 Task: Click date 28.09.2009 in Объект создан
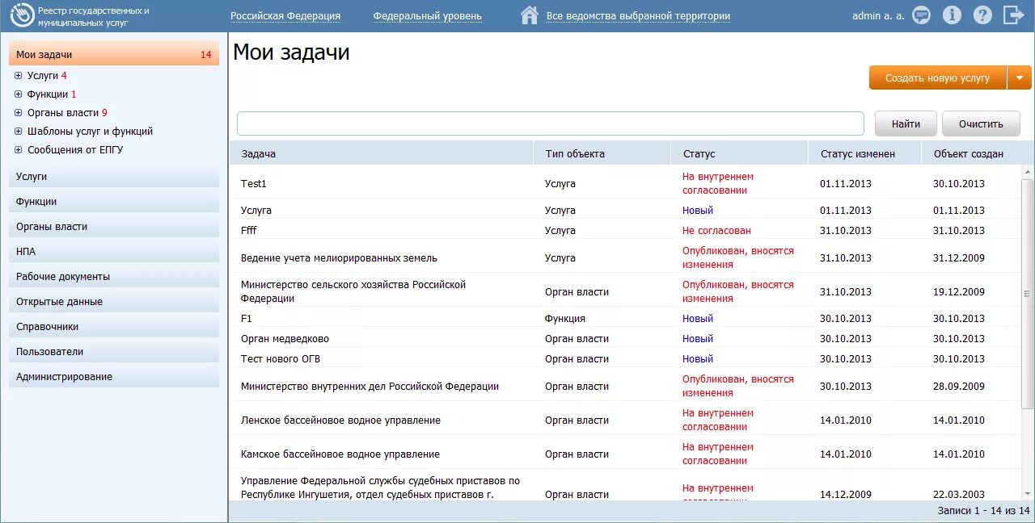coord(959,386)
